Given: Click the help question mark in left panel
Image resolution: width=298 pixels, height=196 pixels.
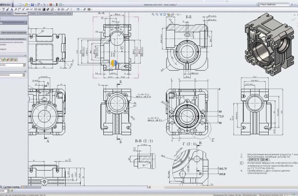Looking at the screenshot, I should pos(26,23).
